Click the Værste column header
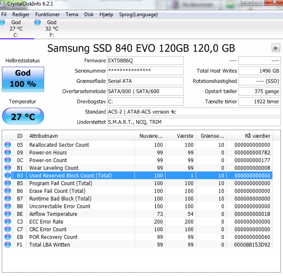Screen dimensions: 283x276 pyautogui.click(x=181, y=136)
